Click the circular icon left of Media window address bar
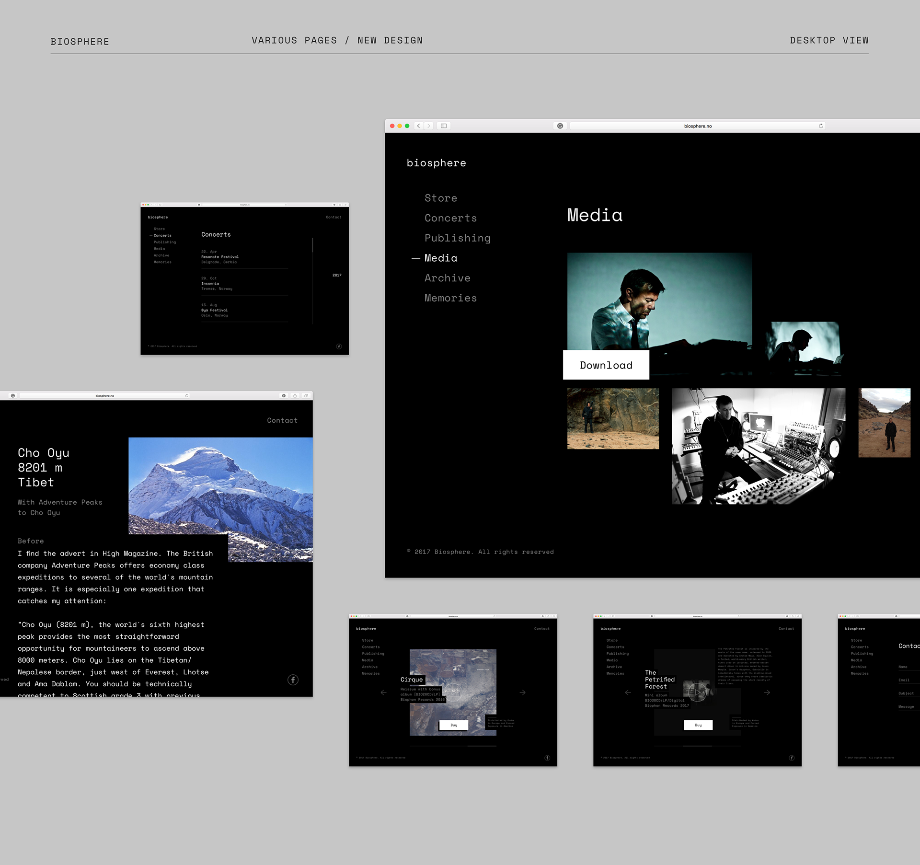 [x=560, y=126]
